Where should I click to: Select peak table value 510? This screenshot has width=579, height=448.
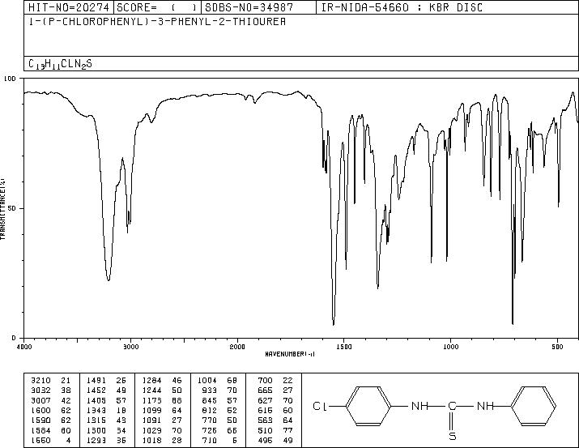tap(265, 430)
